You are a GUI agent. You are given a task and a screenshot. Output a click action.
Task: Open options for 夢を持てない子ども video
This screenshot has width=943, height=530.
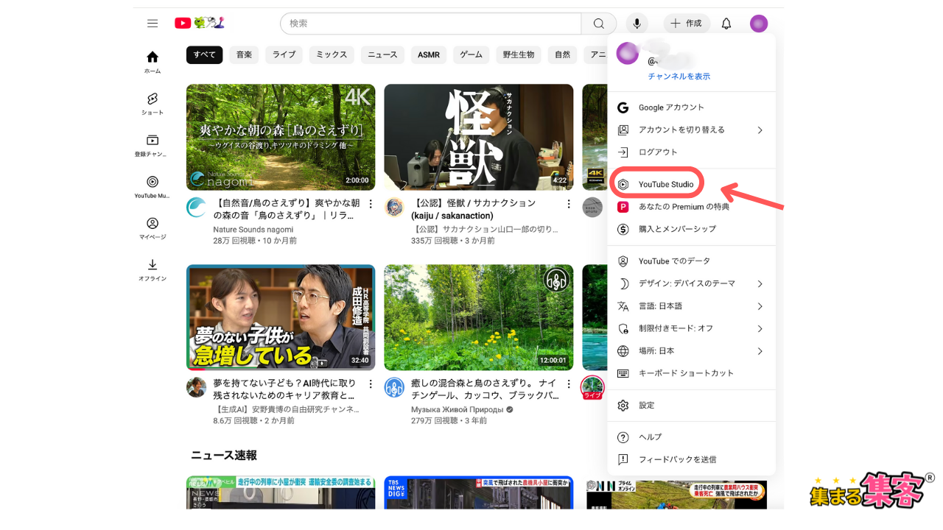pyautogui.click(x=371, y=384)
